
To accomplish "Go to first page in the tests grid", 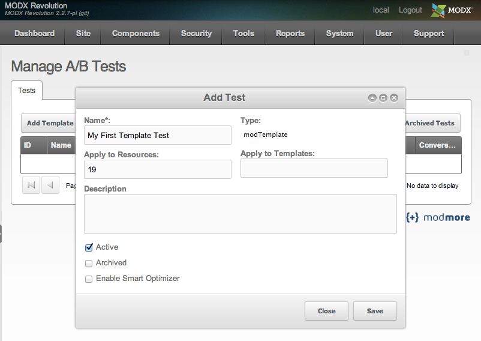I will [x=31, y=185].
